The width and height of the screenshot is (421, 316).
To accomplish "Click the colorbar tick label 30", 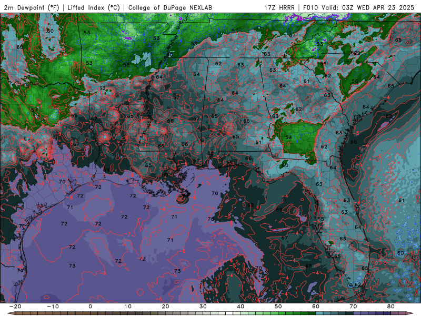I will (203, 307).
